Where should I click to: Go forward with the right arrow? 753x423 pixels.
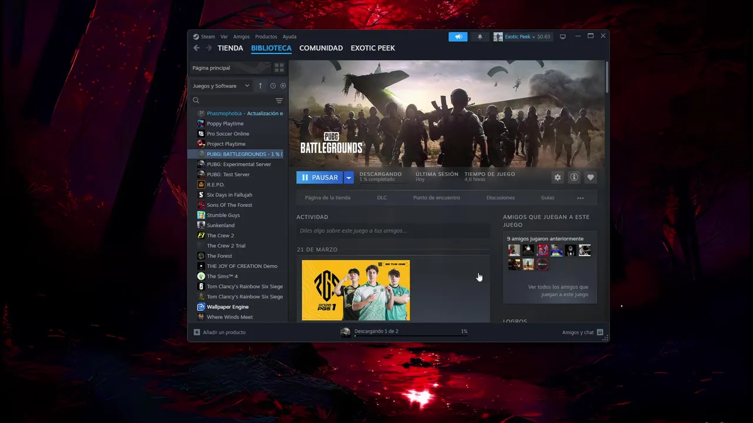pos(208,48)
